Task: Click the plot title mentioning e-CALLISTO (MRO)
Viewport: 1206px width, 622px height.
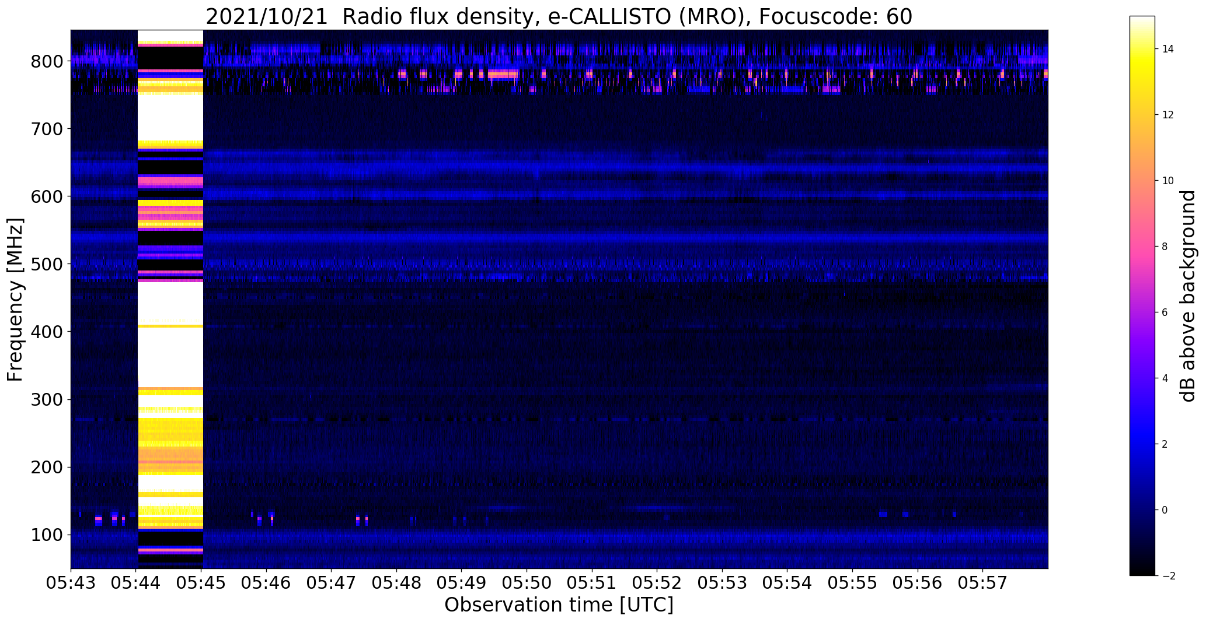Action: pyautogui.click(x=559, y=16)
